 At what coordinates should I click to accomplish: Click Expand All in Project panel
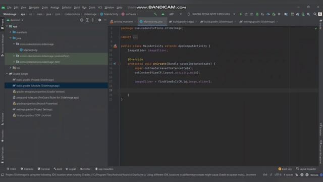pos(87,20)
